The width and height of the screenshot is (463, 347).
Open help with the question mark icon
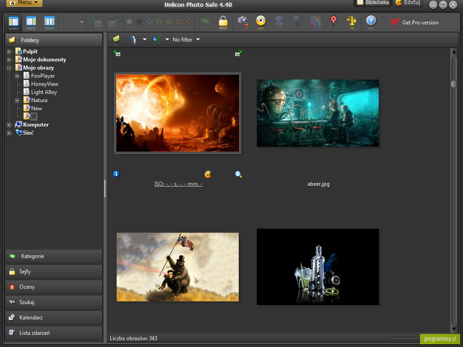click(371, 21)
